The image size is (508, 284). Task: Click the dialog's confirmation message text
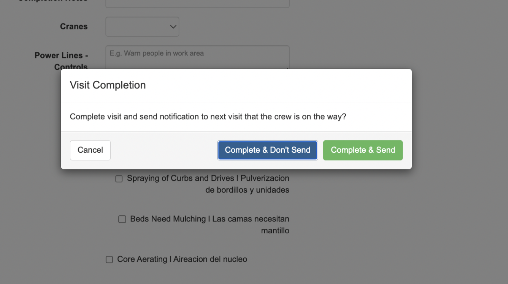click(x=208, y=117)
